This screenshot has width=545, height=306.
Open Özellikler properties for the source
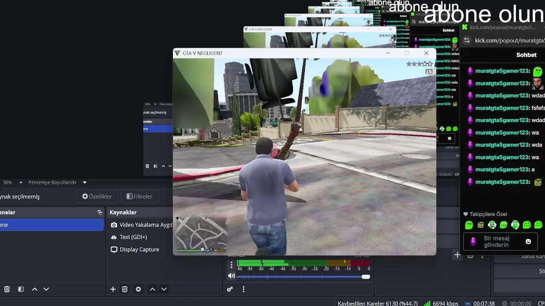pos(97,196)
